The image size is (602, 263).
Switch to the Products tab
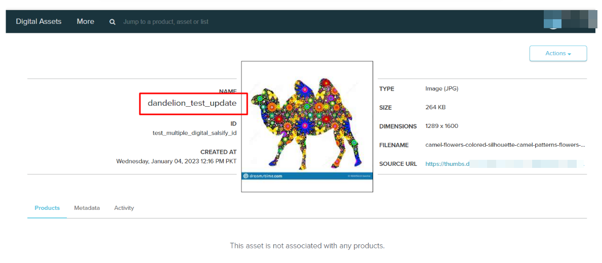pyautogui.click(x=47, y=208)
